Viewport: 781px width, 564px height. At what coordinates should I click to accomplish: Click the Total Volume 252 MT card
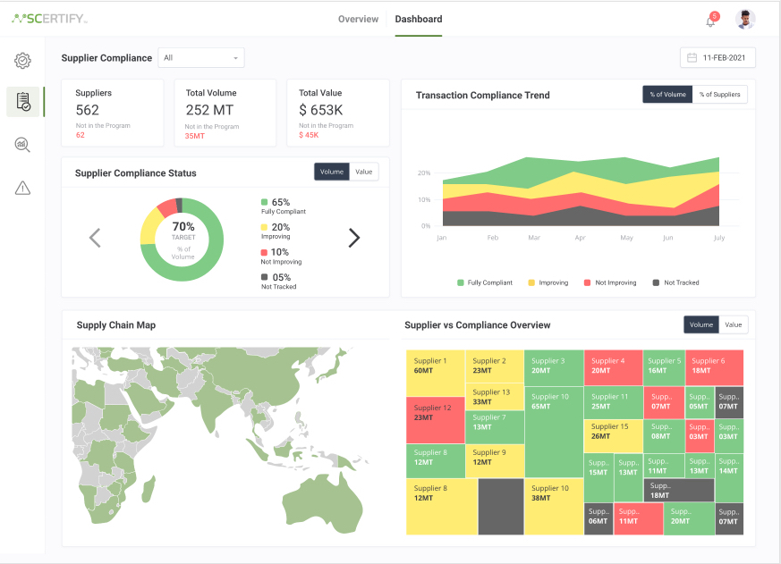225,113
